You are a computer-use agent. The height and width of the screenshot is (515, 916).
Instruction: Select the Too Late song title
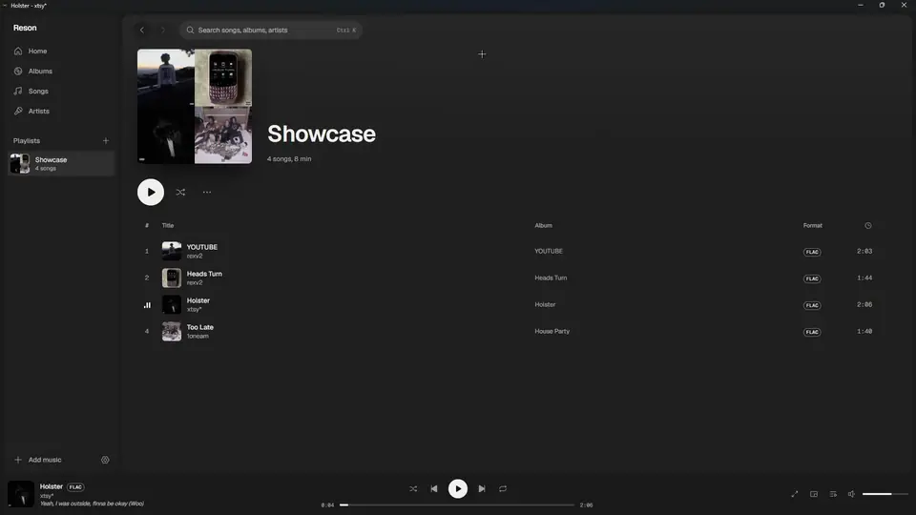(199, 327)
